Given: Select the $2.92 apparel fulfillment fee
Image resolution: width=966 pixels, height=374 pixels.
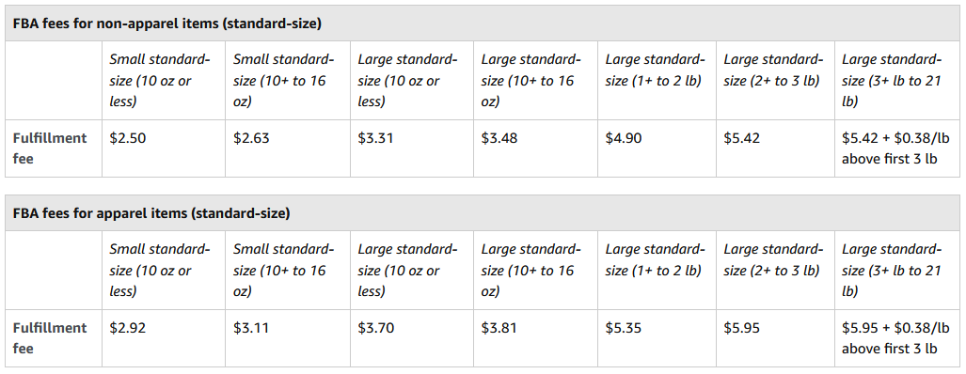Looking at the screenshot, I should pos(128,329).
